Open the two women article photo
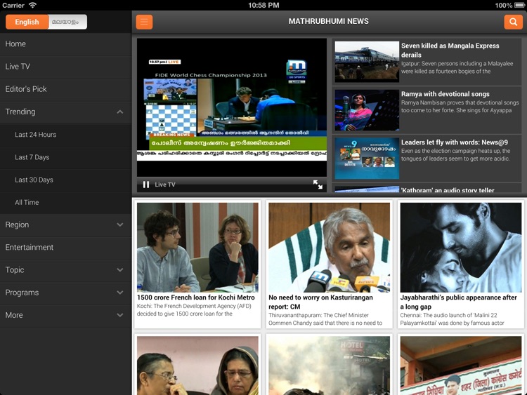Viewport: 527px width, 395px height. (197, 366)
